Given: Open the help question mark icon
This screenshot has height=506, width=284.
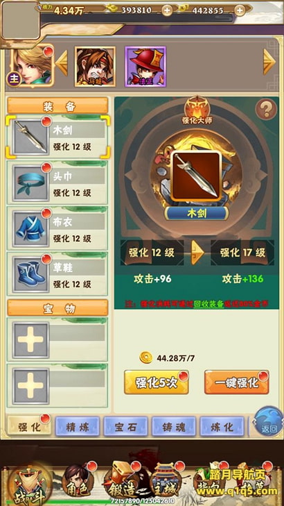Looking at the screenshot, I should click(x=266, y=110).
